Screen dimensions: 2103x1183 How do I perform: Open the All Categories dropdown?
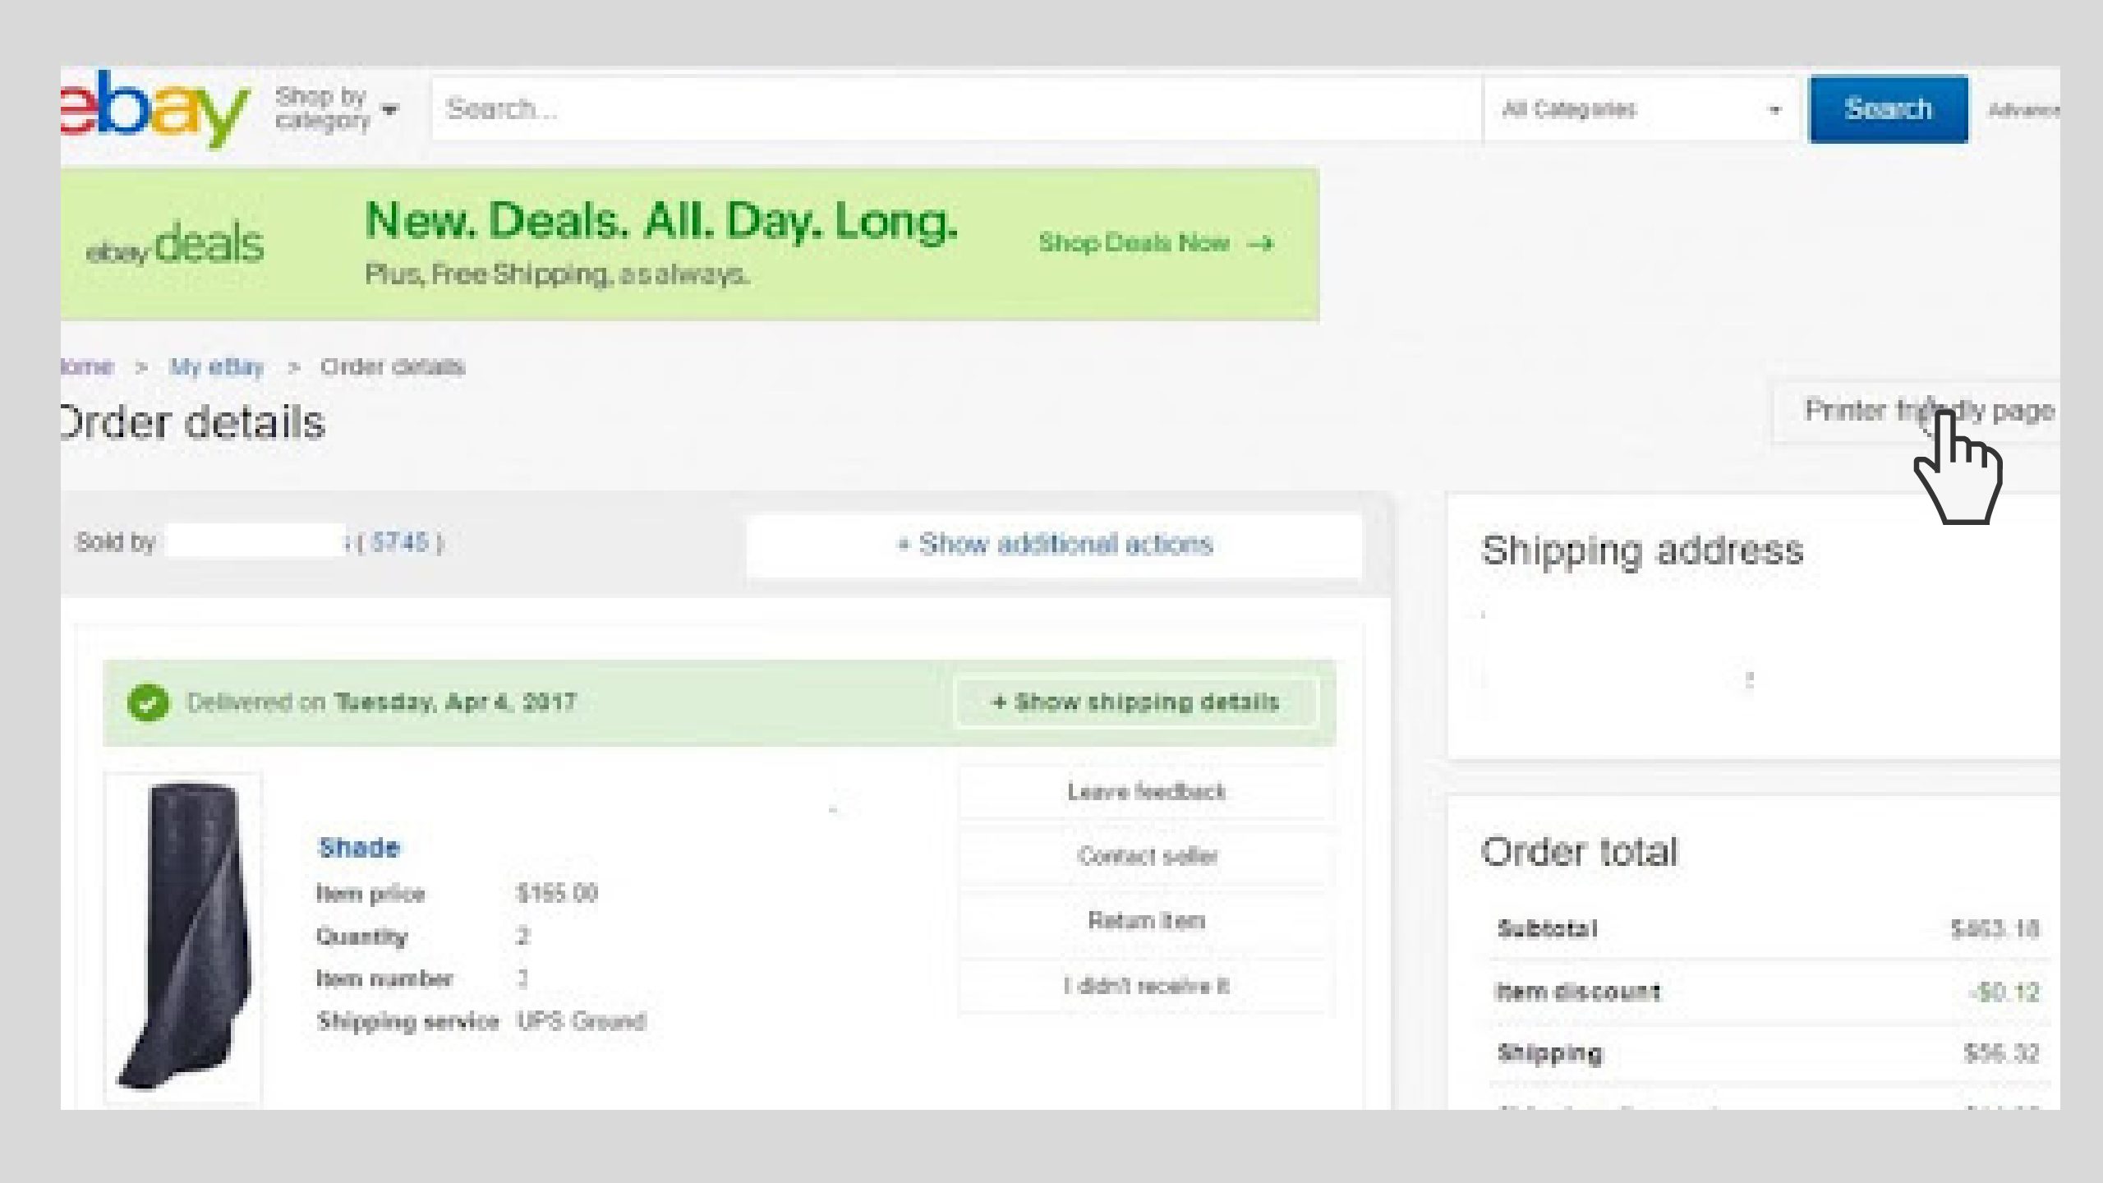tap(1635, 108)
